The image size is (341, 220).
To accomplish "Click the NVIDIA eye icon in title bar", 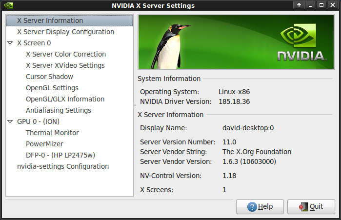I will pyautogui.click(x=8, y=5).
